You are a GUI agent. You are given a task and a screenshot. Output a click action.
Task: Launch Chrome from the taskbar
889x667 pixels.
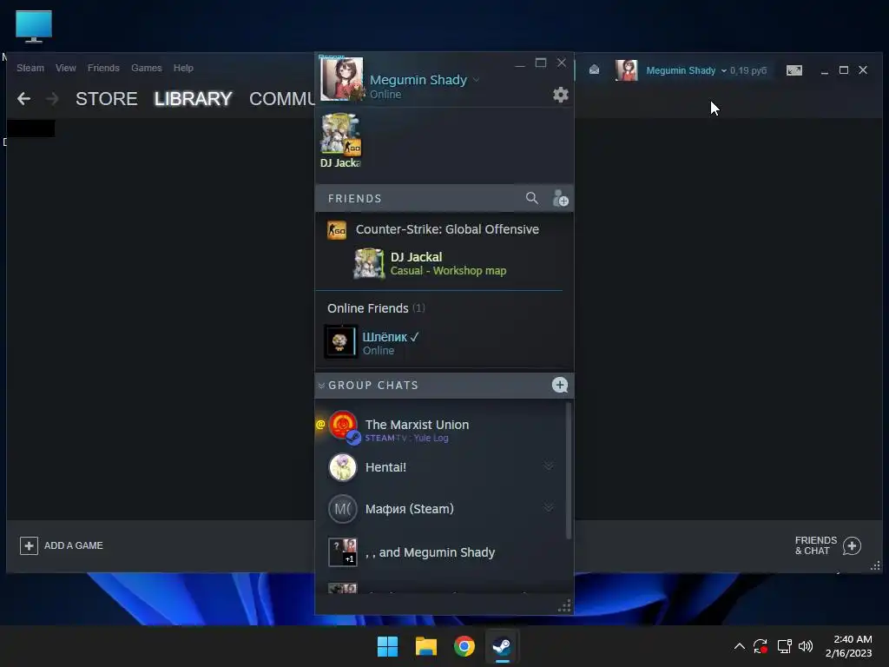[464, 646]
